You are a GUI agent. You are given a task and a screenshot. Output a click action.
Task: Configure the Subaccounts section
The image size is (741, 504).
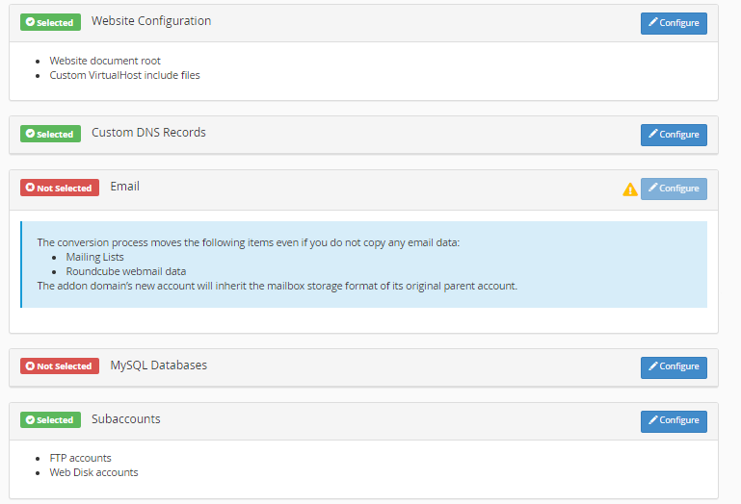[x=674, y=420]
